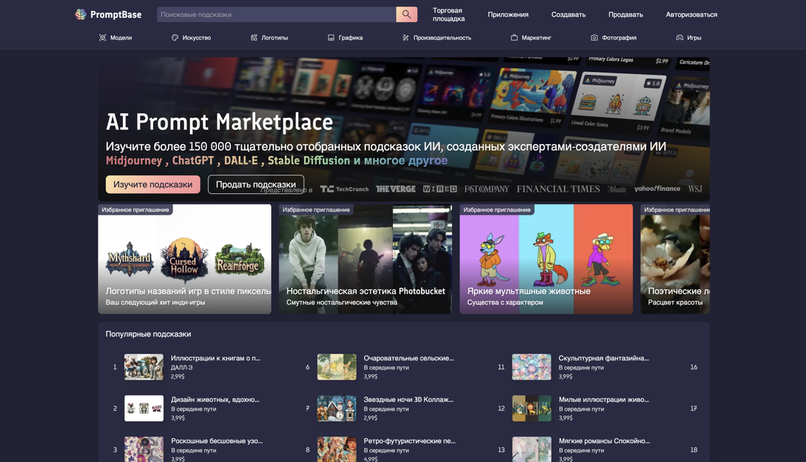Viewport: 806px width, 462px height.
Task: Click the Популярные подсказки heading
Action: [x=148, y=334]
